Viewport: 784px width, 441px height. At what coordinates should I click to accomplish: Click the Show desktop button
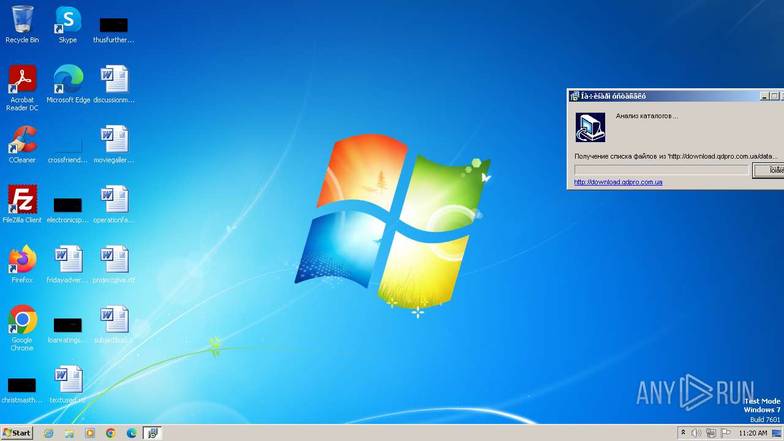[777, 433]
